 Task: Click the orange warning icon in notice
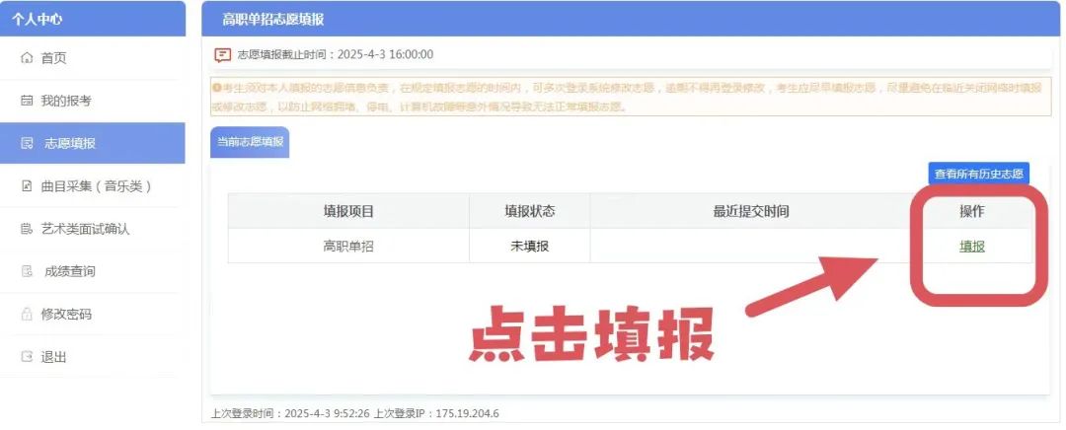point(216,88)
